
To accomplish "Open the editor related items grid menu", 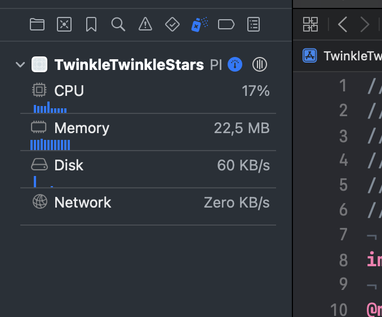I will pyautogui.click(x=310, y=24).
